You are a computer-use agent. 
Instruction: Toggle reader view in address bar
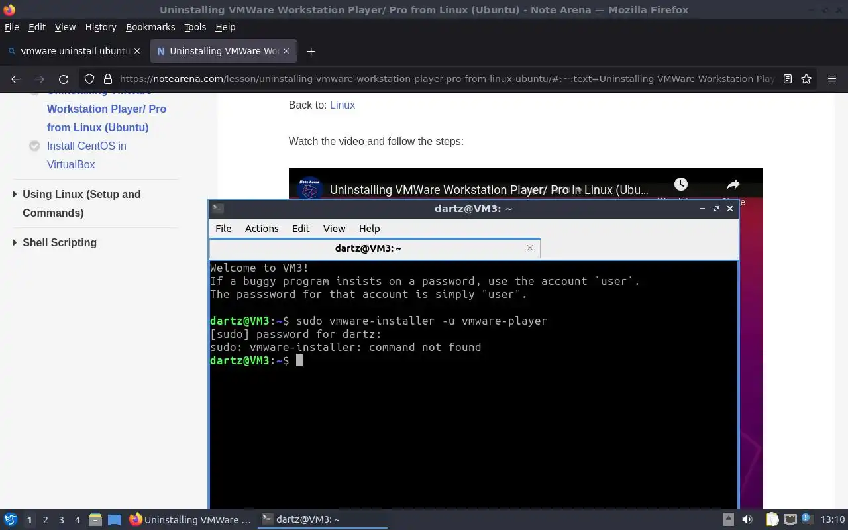pyautogui.click(x=788, y=79)
